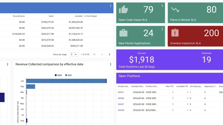Click the available value $1,308,320.42
The height and width of the screenshot is (125, 223).
pyautogui.click(x=76, y=40)
